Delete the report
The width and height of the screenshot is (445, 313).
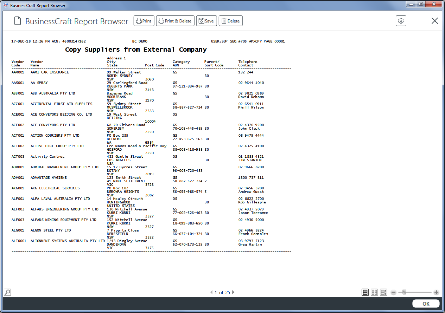pos(230,21)
